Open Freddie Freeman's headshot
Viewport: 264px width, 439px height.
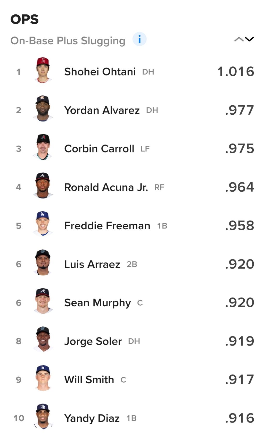coord(43,224)
